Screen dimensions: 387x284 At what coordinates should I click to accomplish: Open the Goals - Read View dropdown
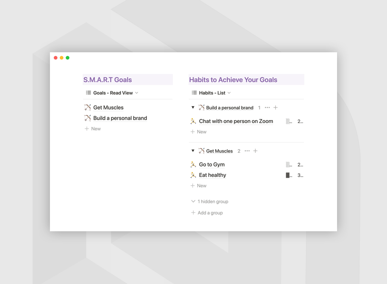(112, 93)
